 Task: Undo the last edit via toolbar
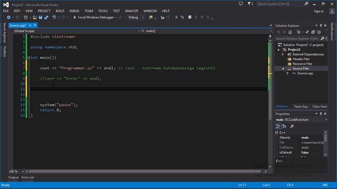pyautogui.click(x=54, y=17)
